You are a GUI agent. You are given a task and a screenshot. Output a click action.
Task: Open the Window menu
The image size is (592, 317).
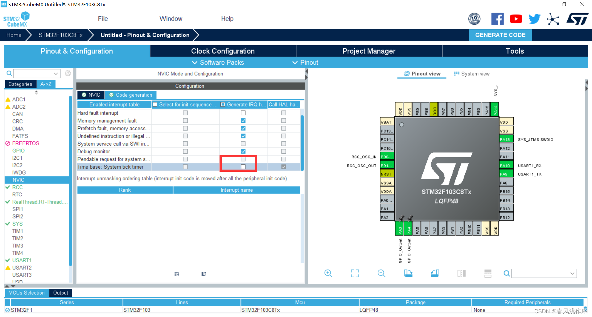(x=171, y=19)
